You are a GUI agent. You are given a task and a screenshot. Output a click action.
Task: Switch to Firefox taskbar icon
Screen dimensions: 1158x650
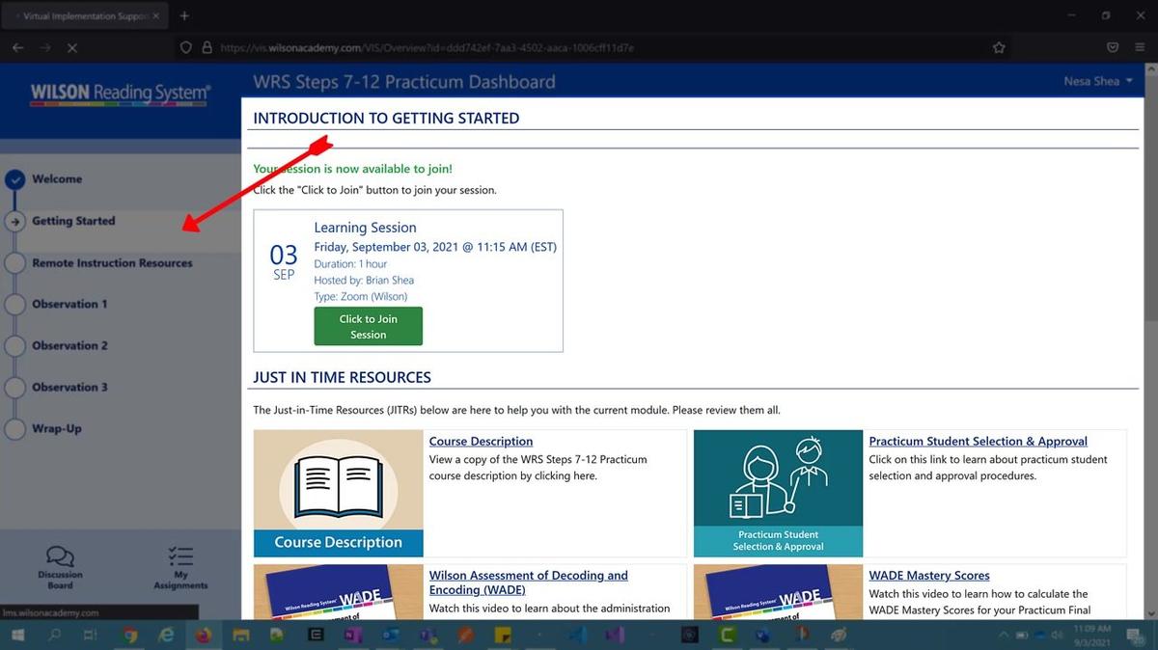pyautogui.click(x=203, y=635)
